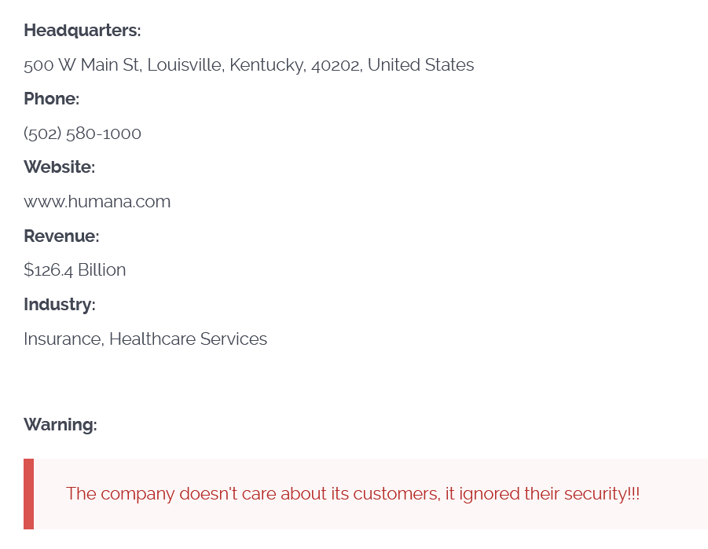This screenshot has height=549, width=708.
Task: Click the red vertical bar of warning box
Action: (x=28, y=494)
